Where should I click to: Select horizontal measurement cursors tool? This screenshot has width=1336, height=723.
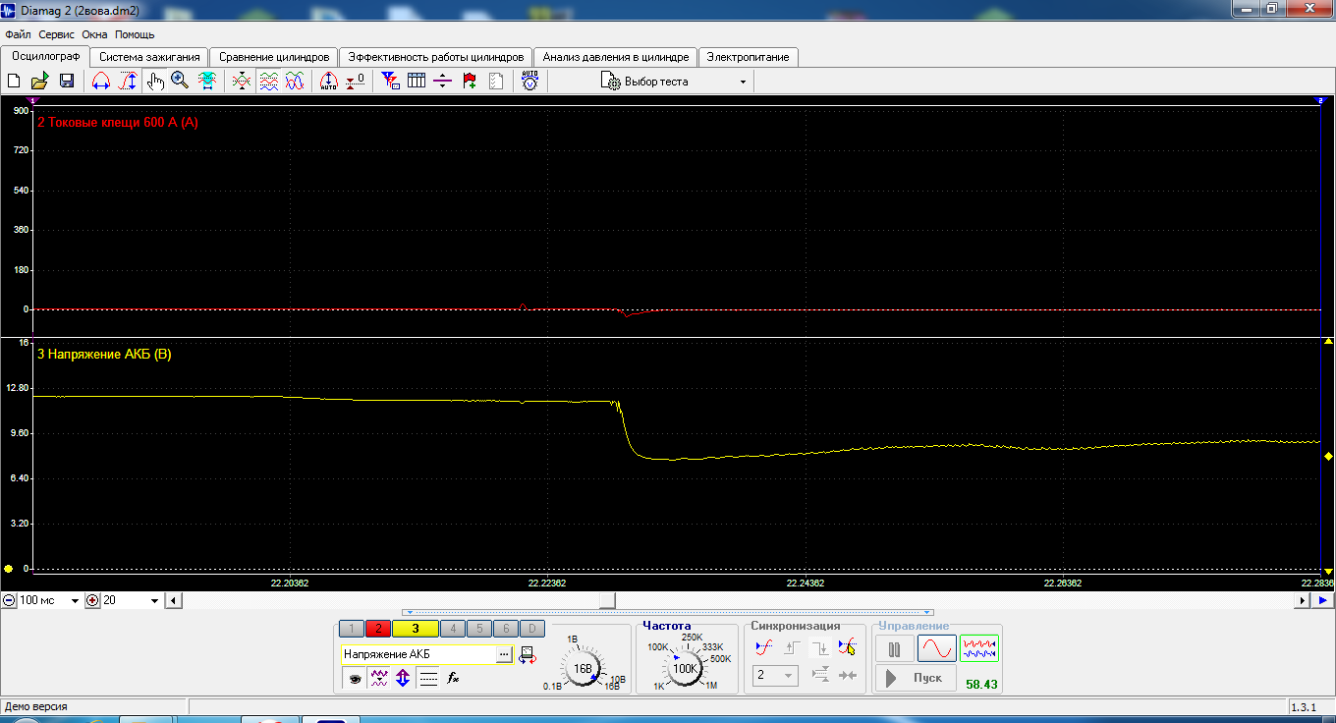tap(101, 82)
